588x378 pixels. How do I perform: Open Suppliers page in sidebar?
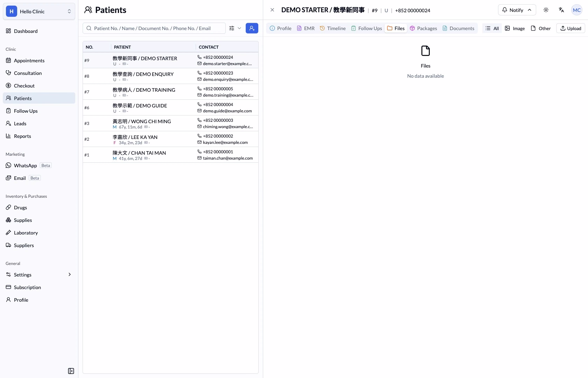(x=39, y=245)
